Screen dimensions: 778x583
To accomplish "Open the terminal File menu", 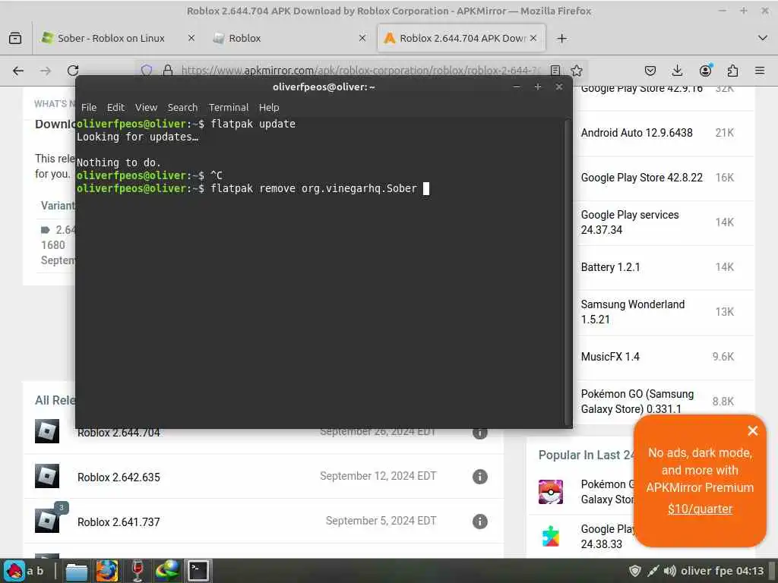I will 89,107.
